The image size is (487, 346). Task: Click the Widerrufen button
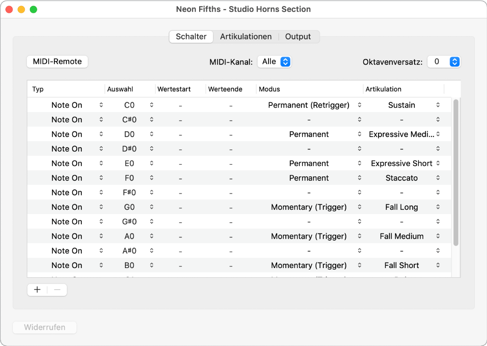tap(45, 327)
